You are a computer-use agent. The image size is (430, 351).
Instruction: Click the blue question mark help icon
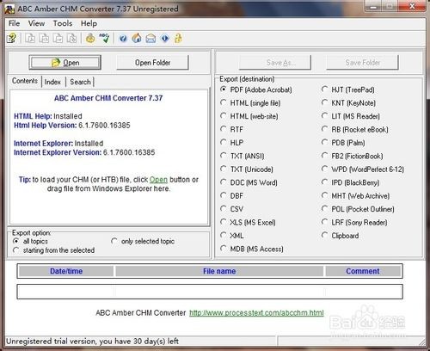[x=123, y=38]
